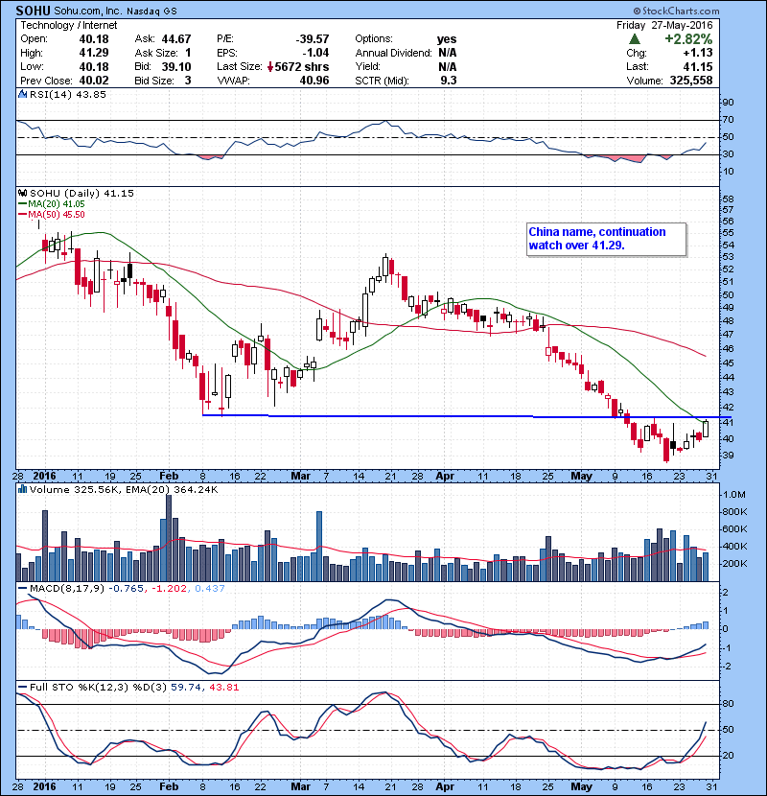Click the date Friday 27-May-2016
The width and height of the screenshot is (767, 796).
click(x=664, y=25)
